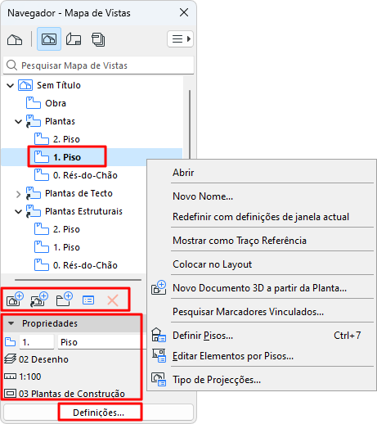Choose Pesquisar Marcadores Vinculados... menu item
The image size is (377, 424).
coord(248,312)
